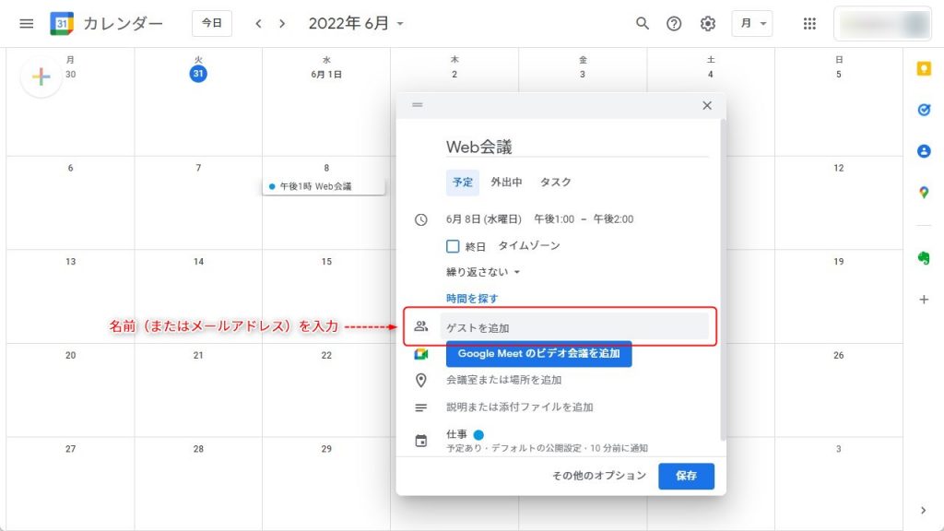This screenshot has height=531, width=944.
Task: Click the calendar icon beside 仕事
Action: pyautogui.click(x=420, y=441)
